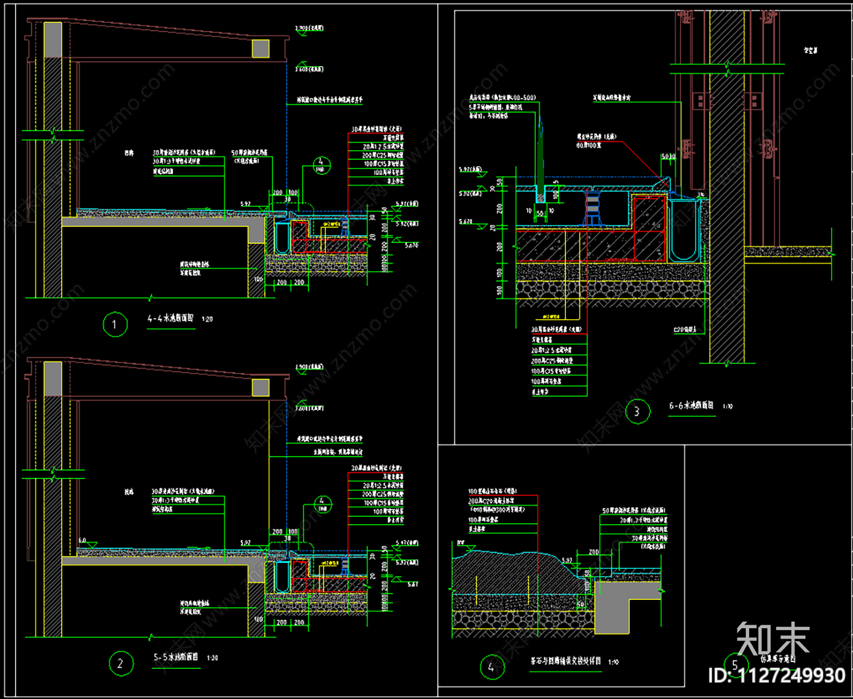Image resolution: width=853 pixels, height=699 pixels.
Task: Click the "6-6水池断面图" drawing title
Action: pos(691,406)
